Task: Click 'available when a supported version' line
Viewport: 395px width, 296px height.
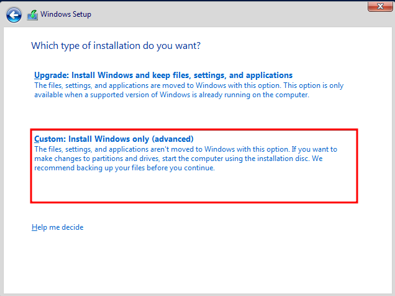Action: [99, 95]
